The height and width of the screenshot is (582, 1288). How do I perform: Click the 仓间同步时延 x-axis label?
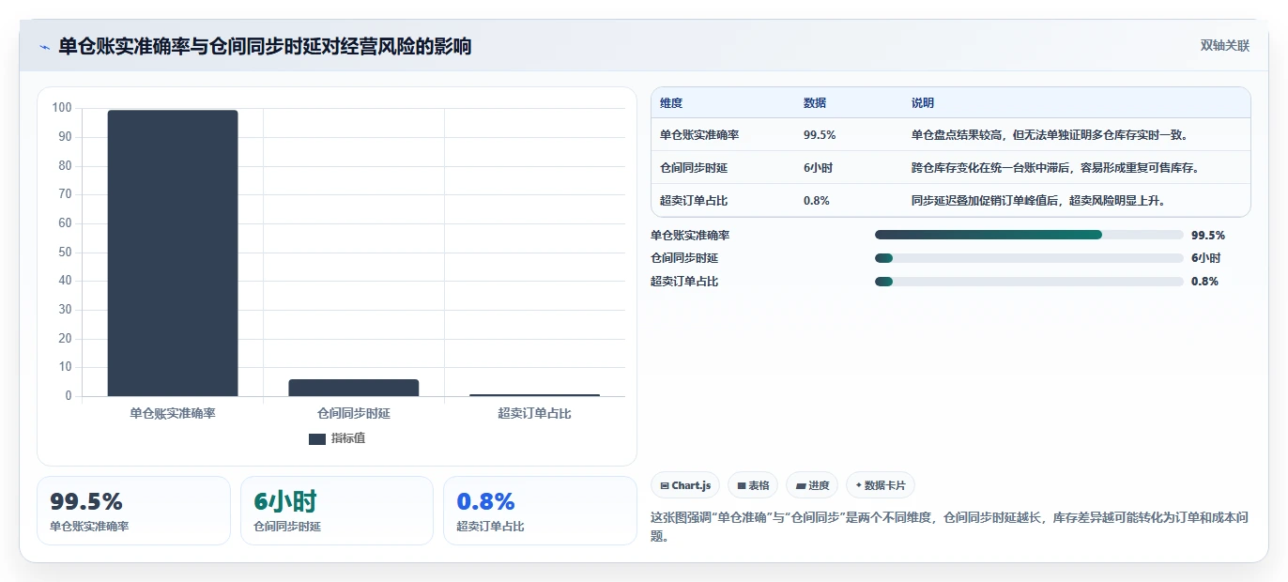354,413
